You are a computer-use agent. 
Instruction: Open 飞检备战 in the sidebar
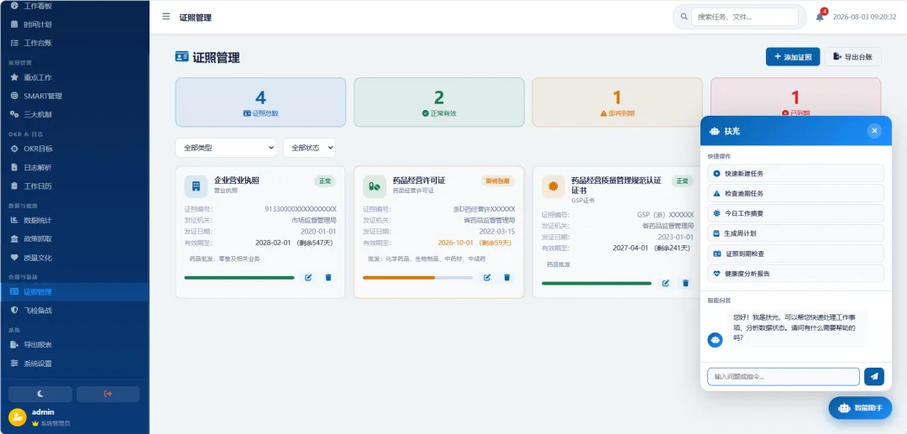pos(74,311)
